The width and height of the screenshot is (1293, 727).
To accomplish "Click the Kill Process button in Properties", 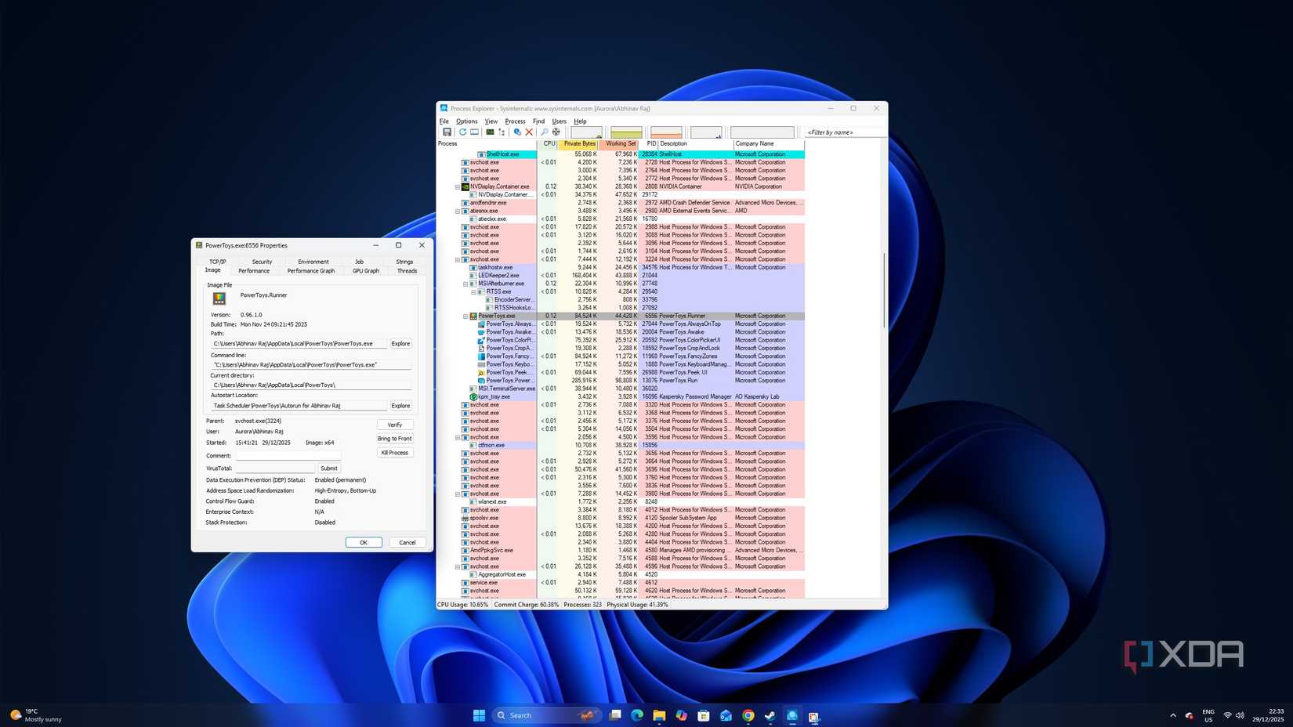I will tap(394, 453).
